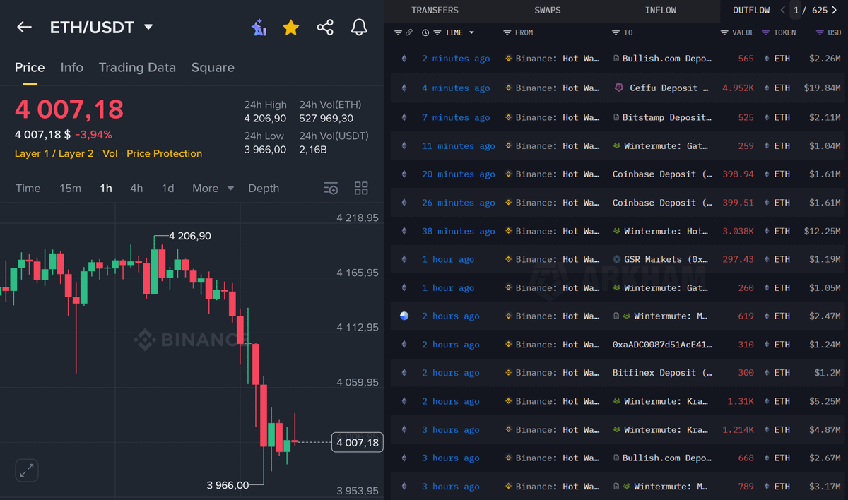848x500 pixels.
Task: Click the Layer 1 / Layer 2 tag
Action: pos(54,153)
